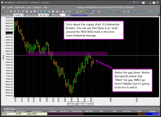
Task: Click the red crosshair icon in toolbar
Action: pyautogui.click(x=3, y=12)
